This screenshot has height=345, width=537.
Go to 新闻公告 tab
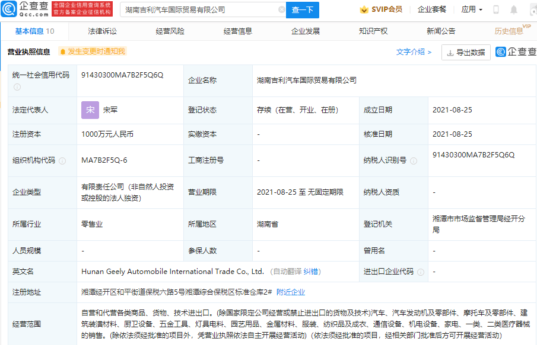pos(441,31)
